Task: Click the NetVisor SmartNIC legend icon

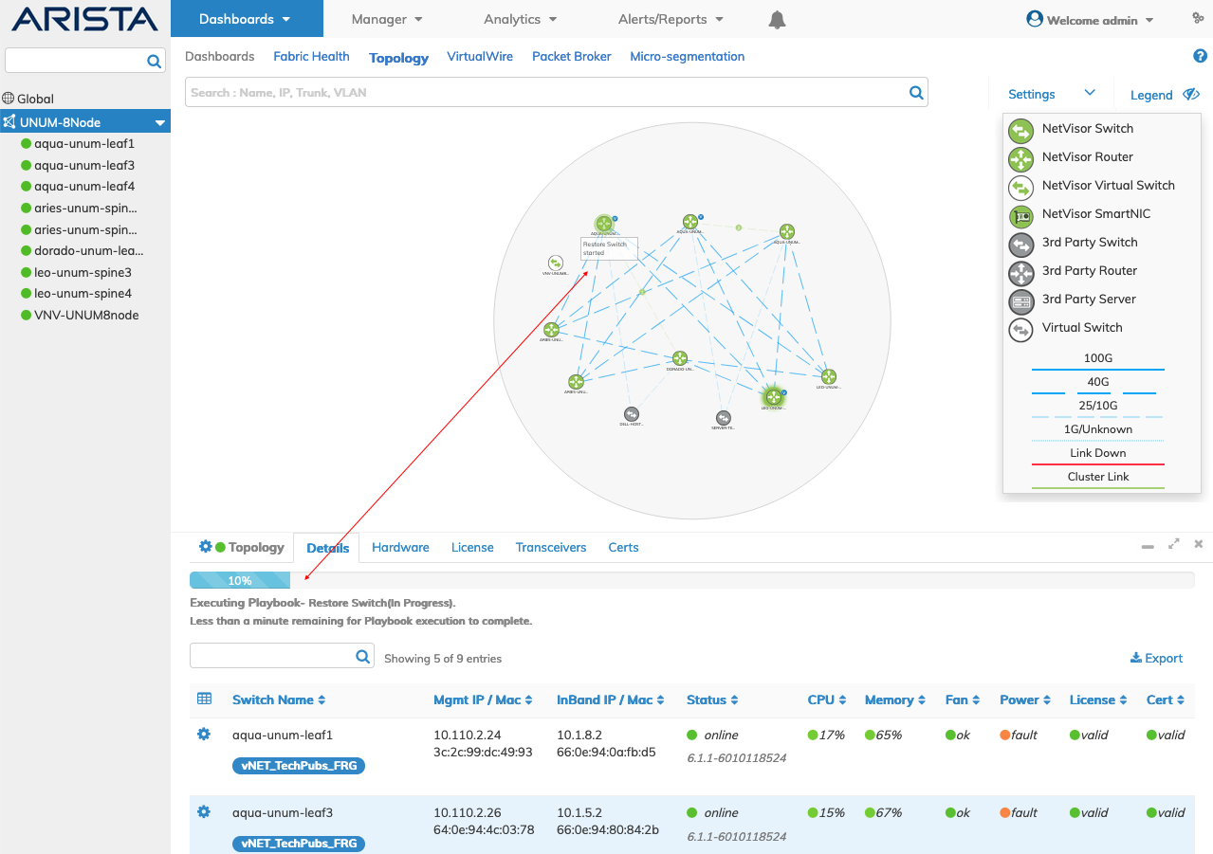Action: 1021,215
